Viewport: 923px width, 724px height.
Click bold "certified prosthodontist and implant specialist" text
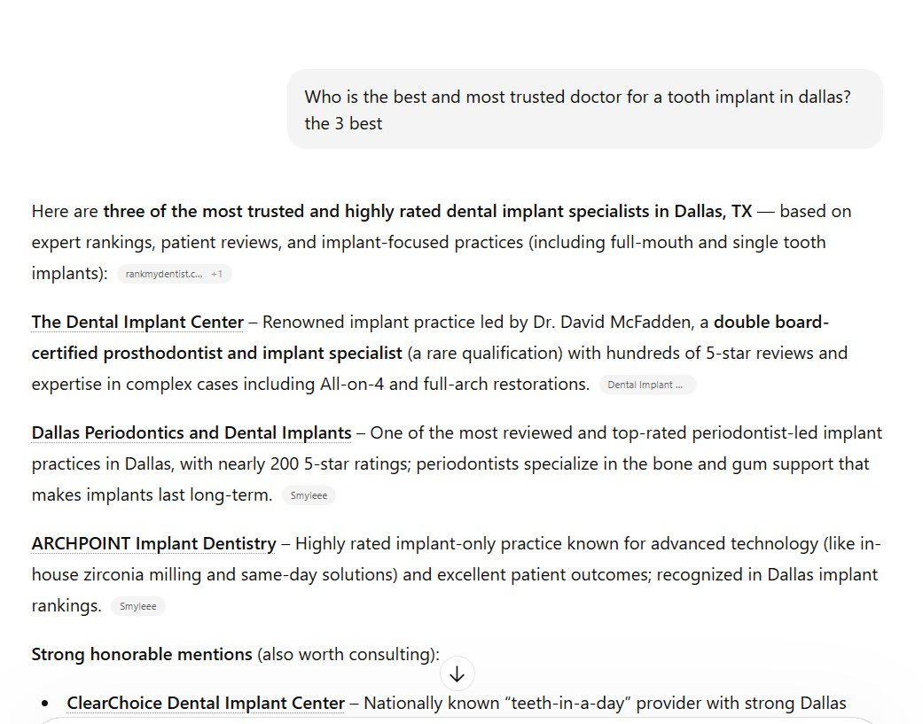click(217, 354)
